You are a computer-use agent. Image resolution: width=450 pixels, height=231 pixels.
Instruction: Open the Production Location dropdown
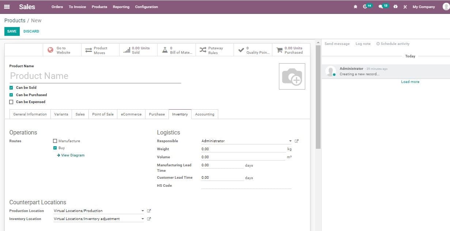point(143,211)
